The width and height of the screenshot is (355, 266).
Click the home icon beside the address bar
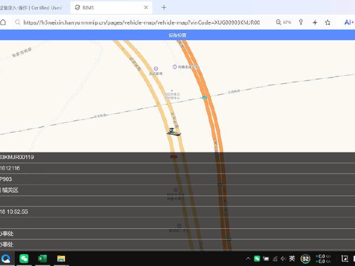[x=3, y=22]
